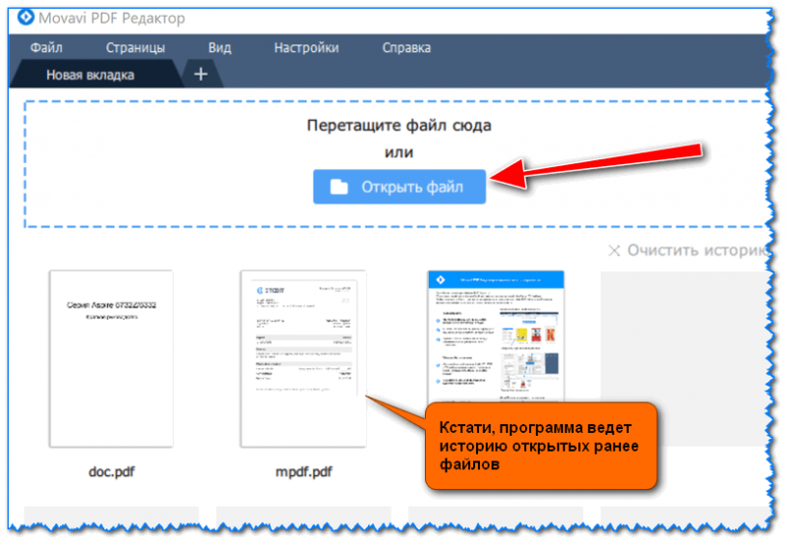Open the doc.pdf thumbnail

point(111,358)
